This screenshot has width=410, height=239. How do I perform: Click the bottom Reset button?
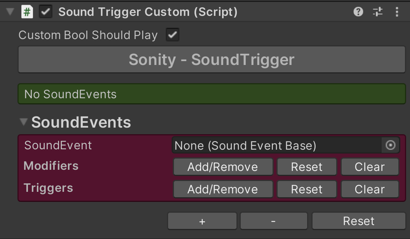[x=358, y=221]
